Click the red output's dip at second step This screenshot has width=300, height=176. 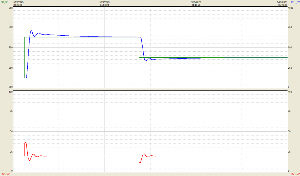140,163
